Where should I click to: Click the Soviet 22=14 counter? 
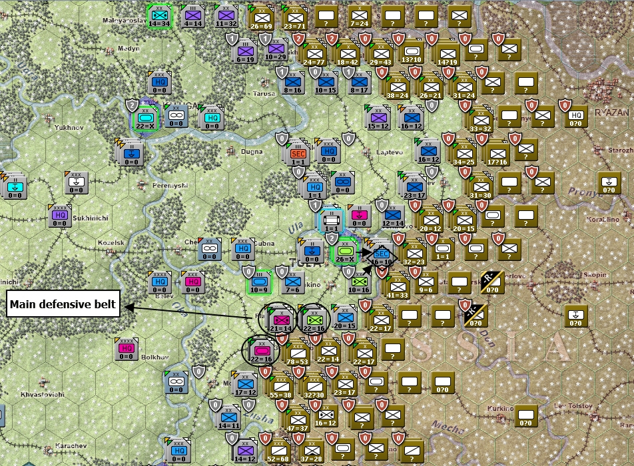(x=328, y=351)
